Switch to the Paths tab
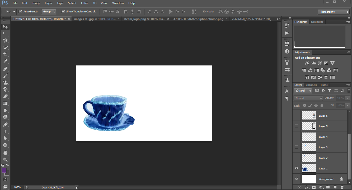 pyautogui.click(x=324, y=85)
